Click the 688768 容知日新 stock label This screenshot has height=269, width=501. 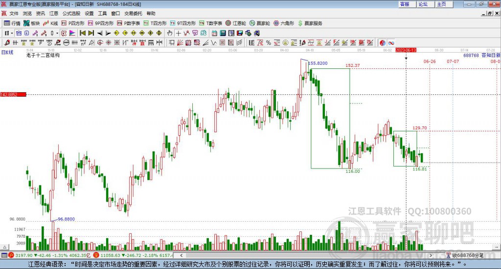coord(482,55)
